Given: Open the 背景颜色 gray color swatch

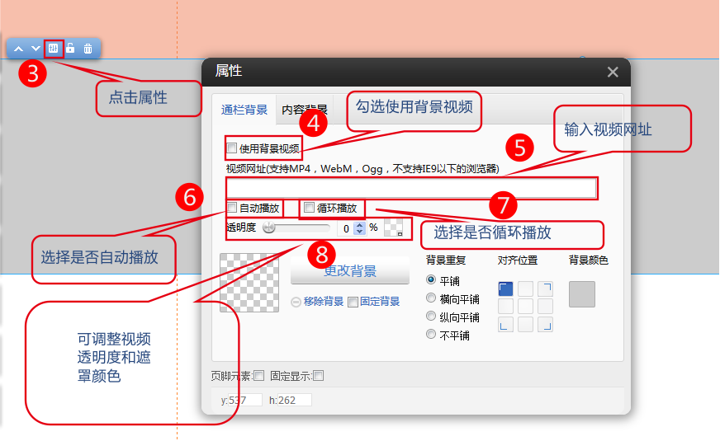Looking at the screenshot, I should coord(582,294).
